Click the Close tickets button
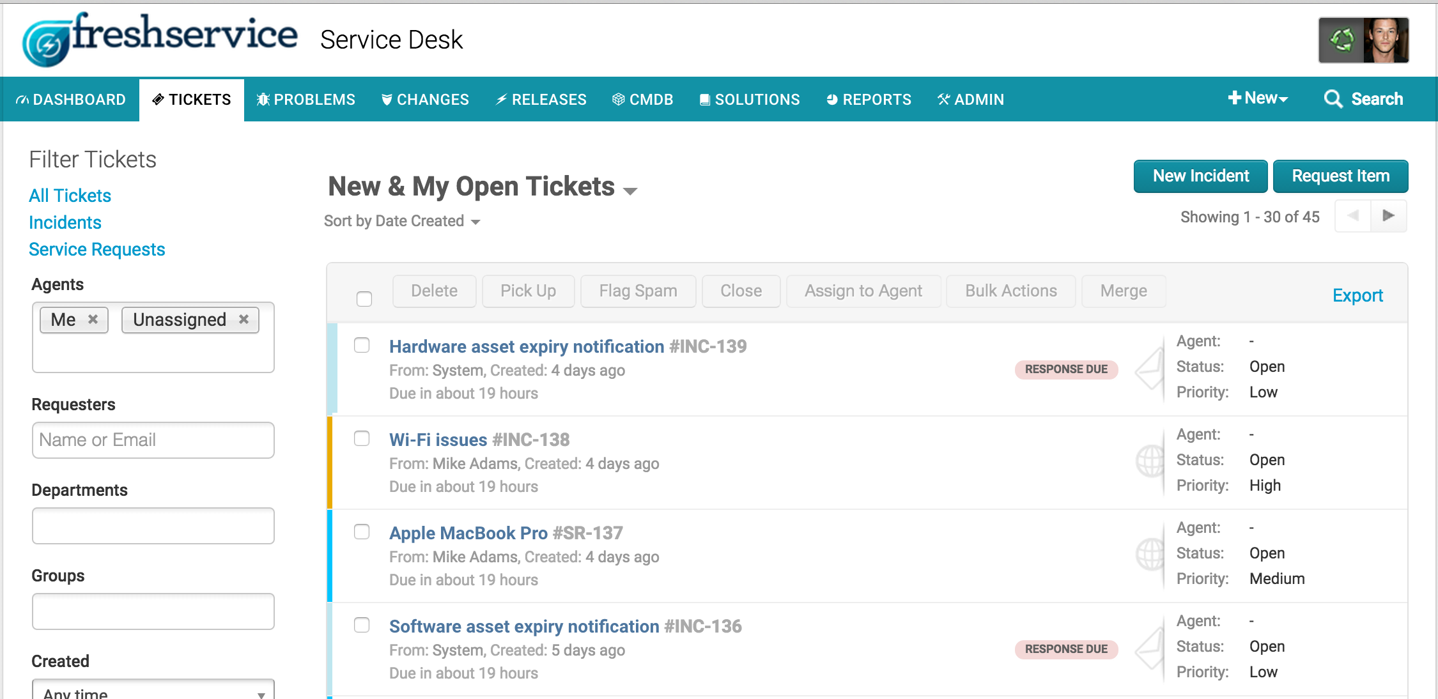This screenshot has width=1438, height=699. (x=741, y=291)
